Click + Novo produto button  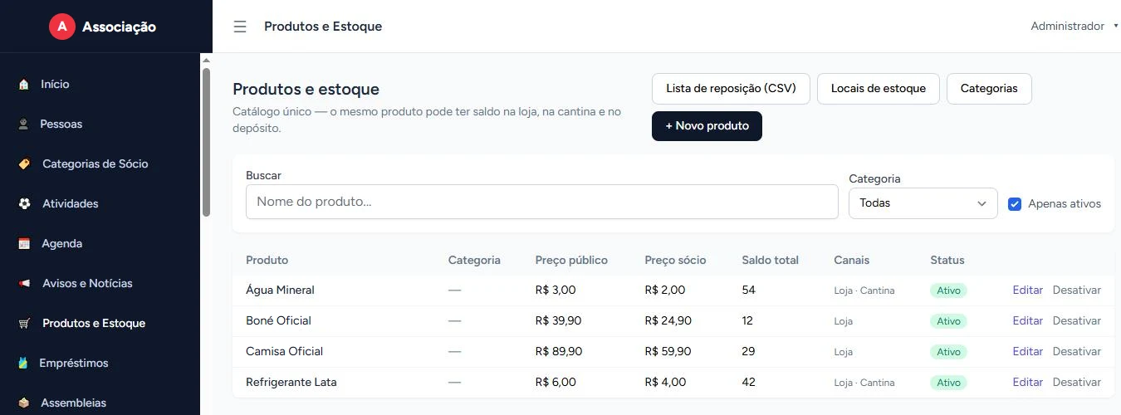[707, 126]
